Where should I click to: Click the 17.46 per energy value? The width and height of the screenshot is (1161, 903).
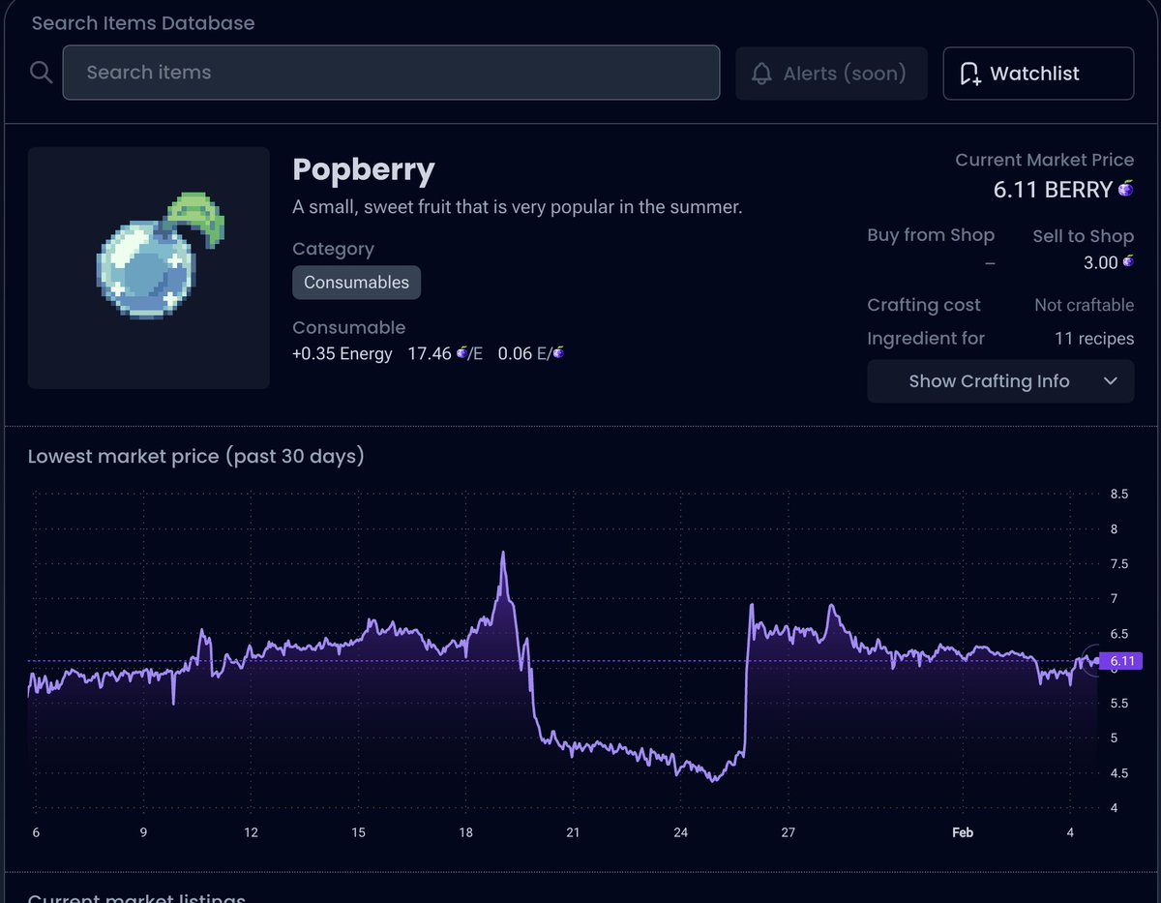(x=445, y=354)
